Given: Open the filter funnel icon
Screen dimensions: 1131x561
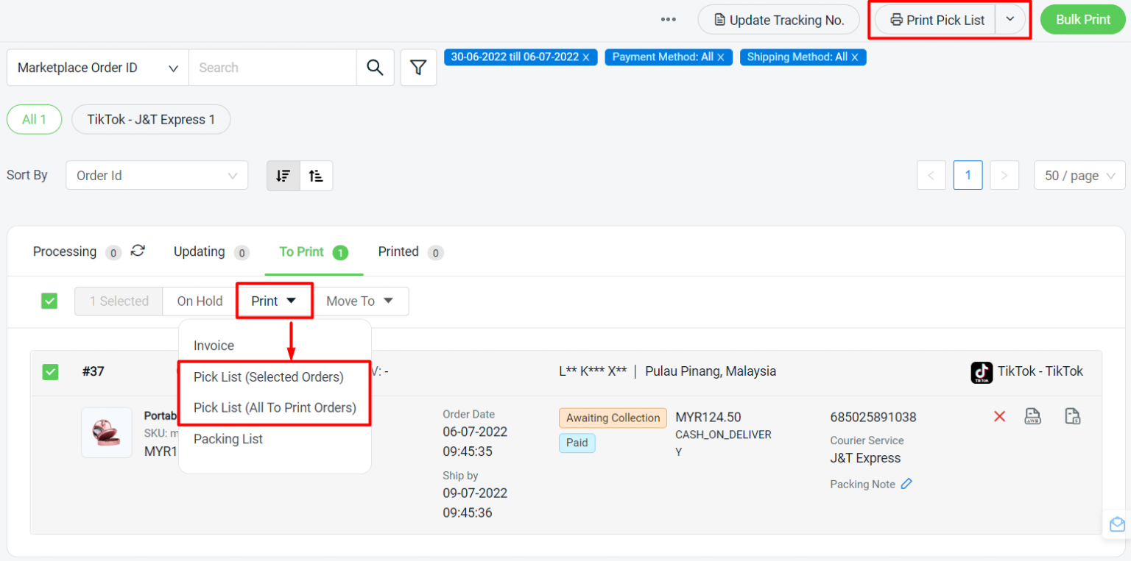Looking at the screenshot, I should coord(418,68).
